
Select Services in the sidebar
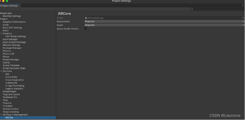(x=7, y=71)
